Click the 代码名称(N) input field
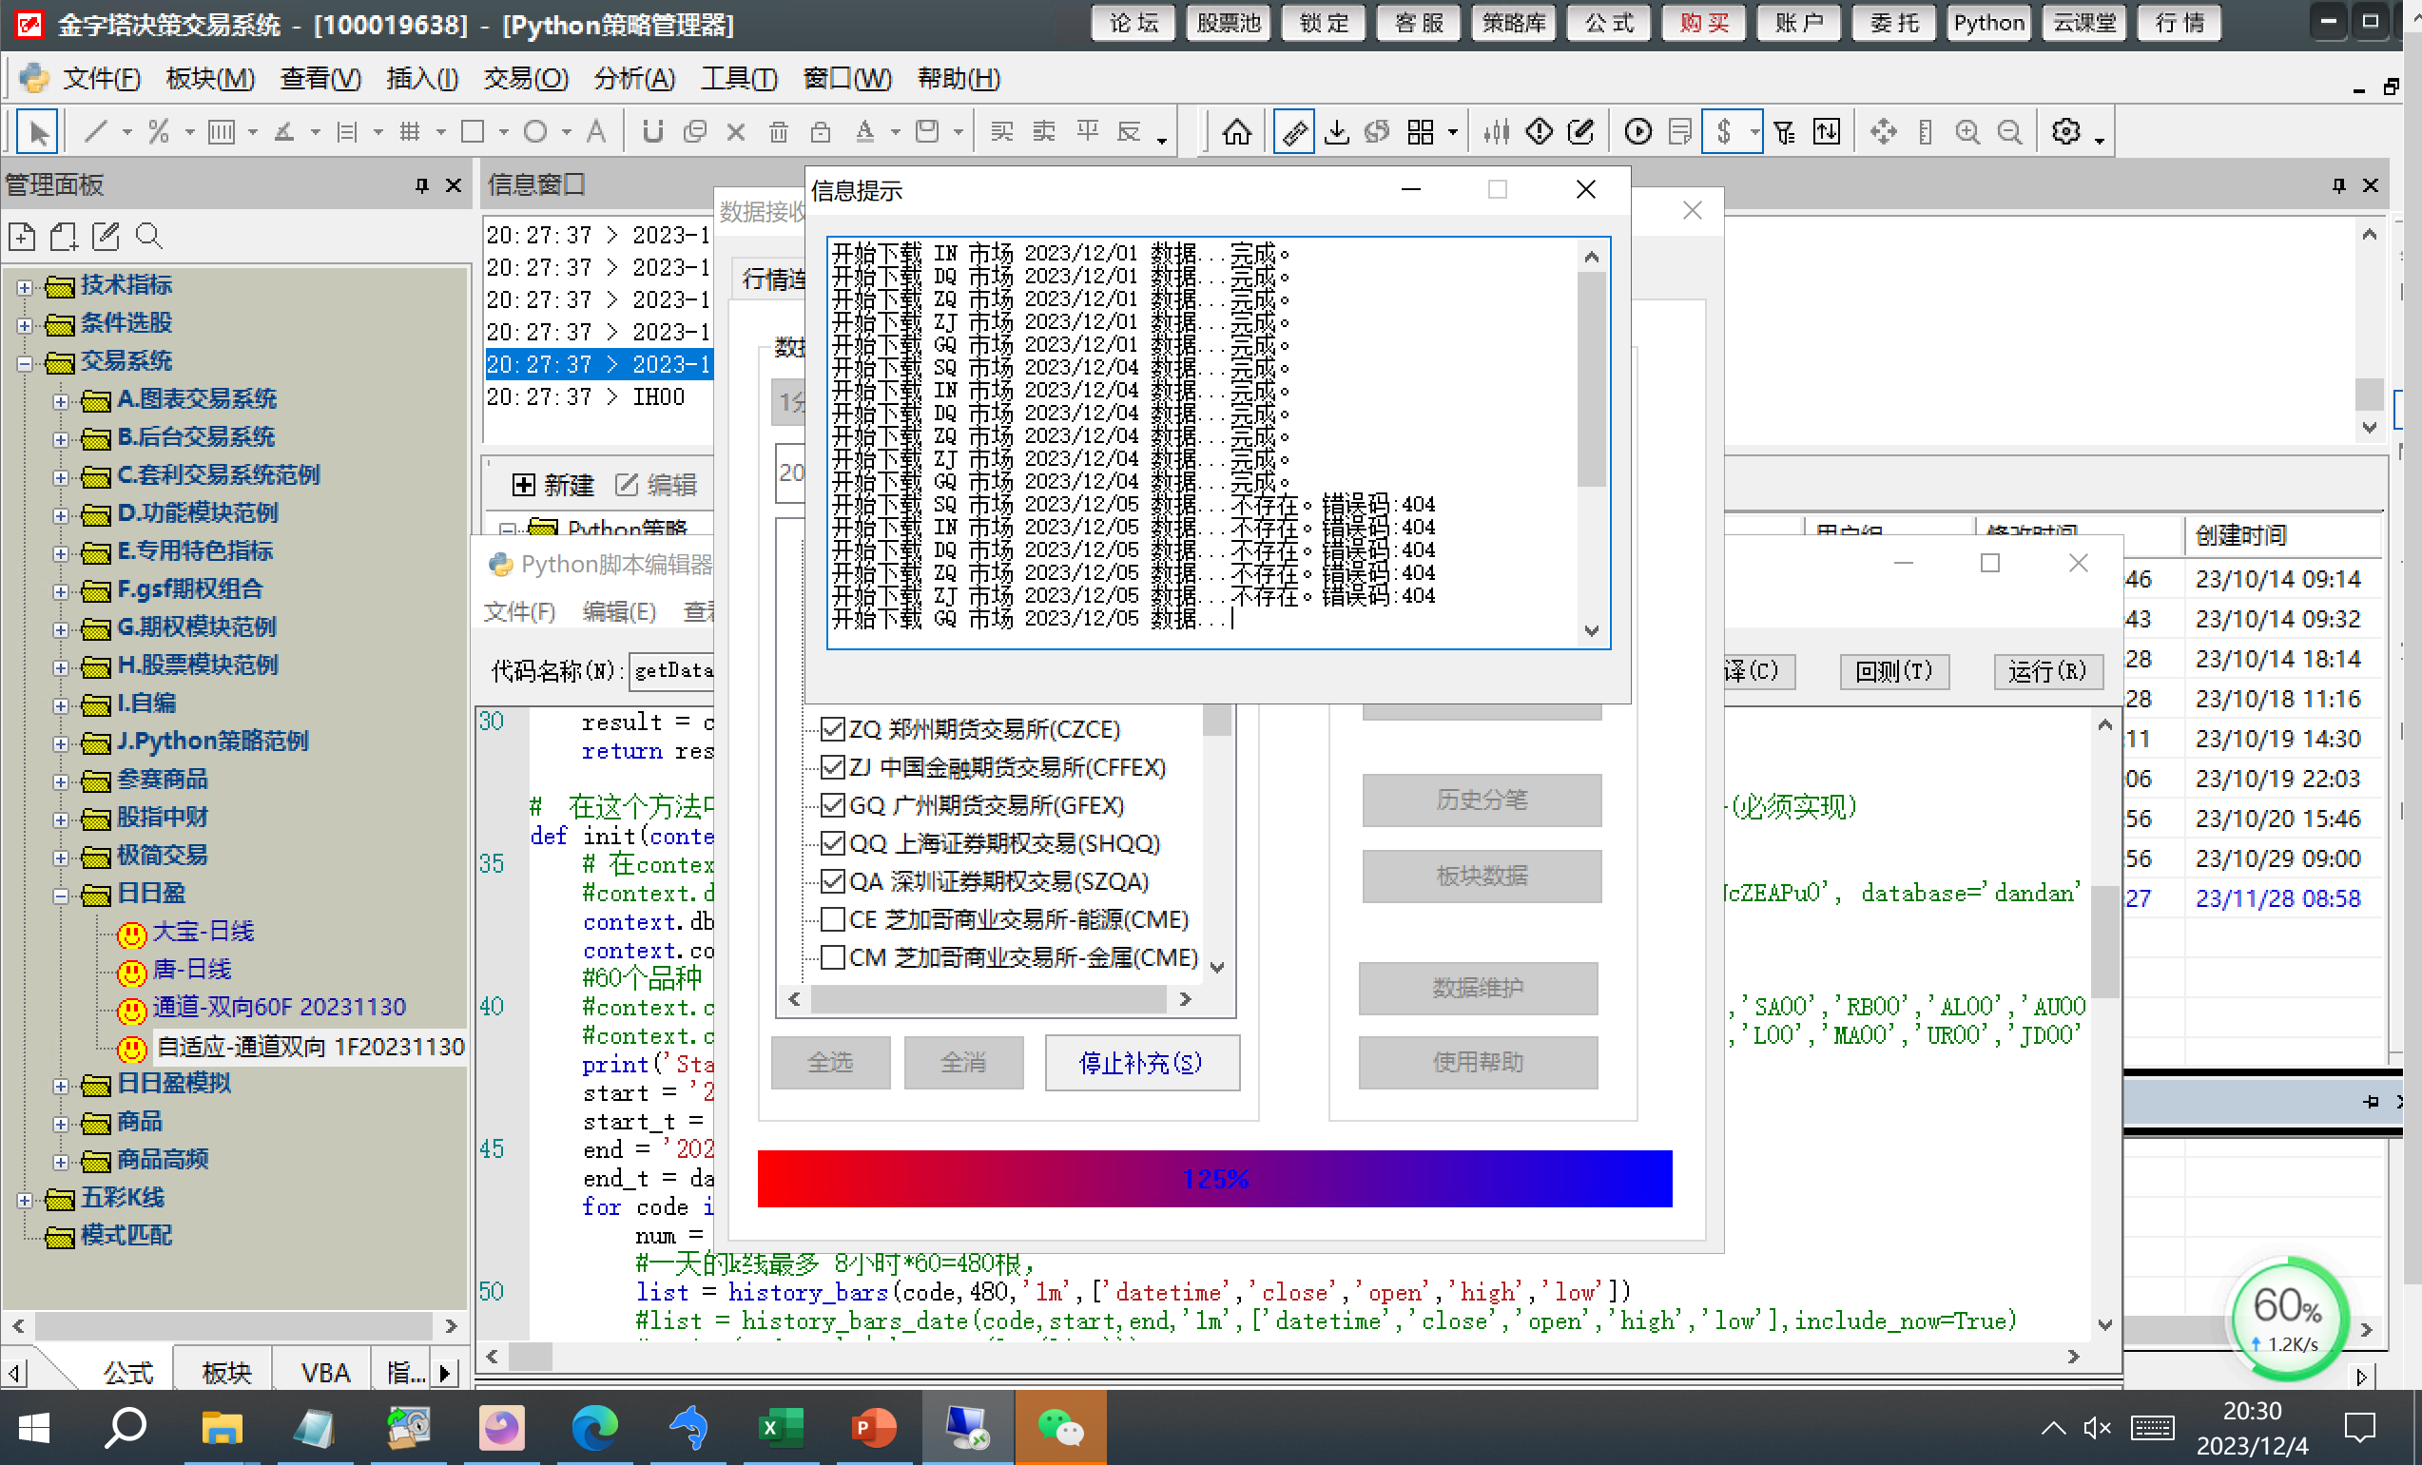 coord(672,671)
